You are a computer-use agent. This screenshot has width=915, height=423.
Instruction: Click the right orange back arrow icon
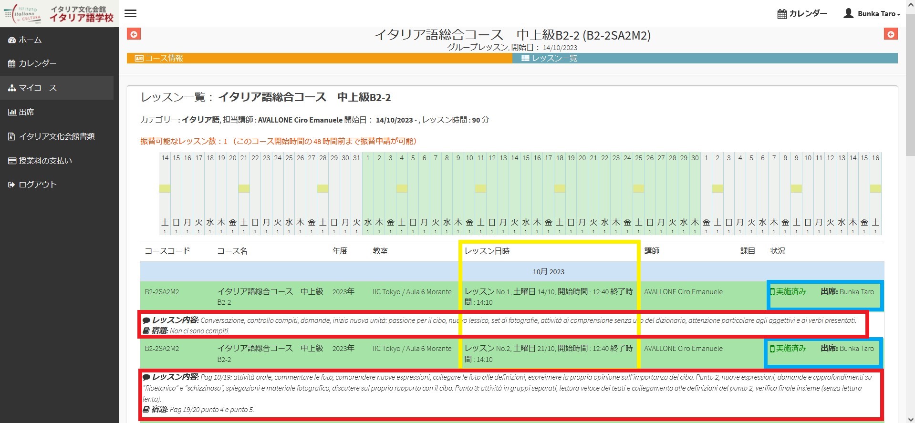(890, 34)
